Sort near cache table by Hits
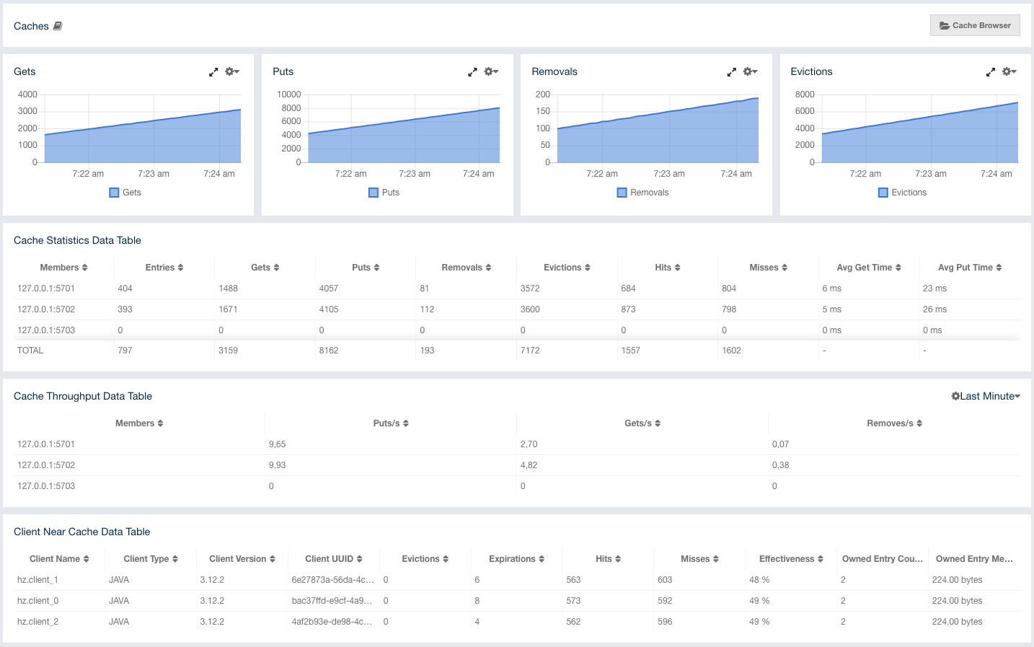The width and height of the screenshot is (1034, 647). pos(609,559)
